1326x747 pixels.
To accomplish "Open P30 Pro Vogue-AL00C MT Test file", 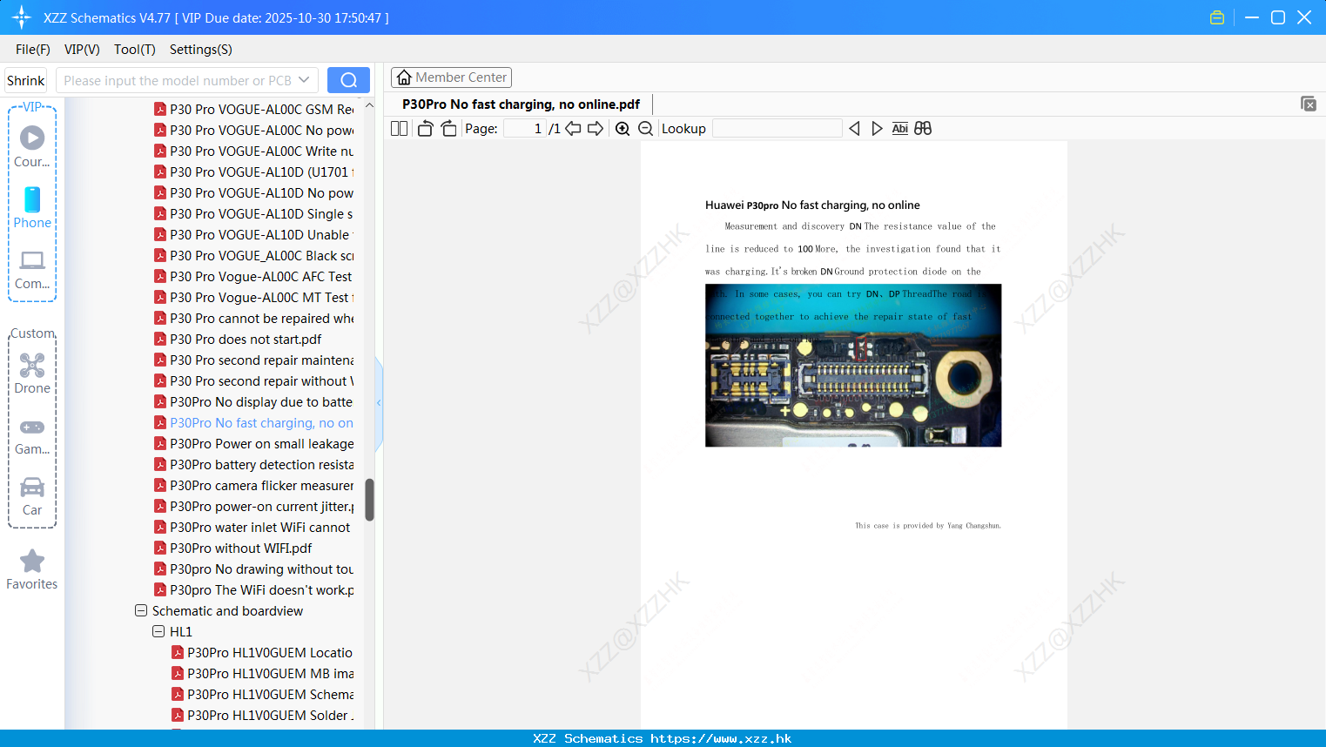I will pos(254,298).
